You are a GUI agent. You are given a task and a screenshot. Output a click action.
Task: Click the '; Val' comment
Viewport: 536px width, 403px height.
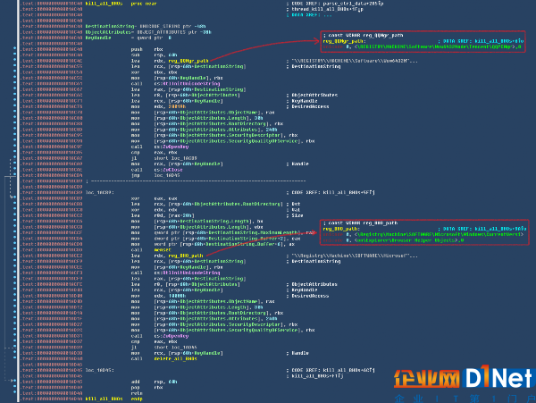point(294,210)
